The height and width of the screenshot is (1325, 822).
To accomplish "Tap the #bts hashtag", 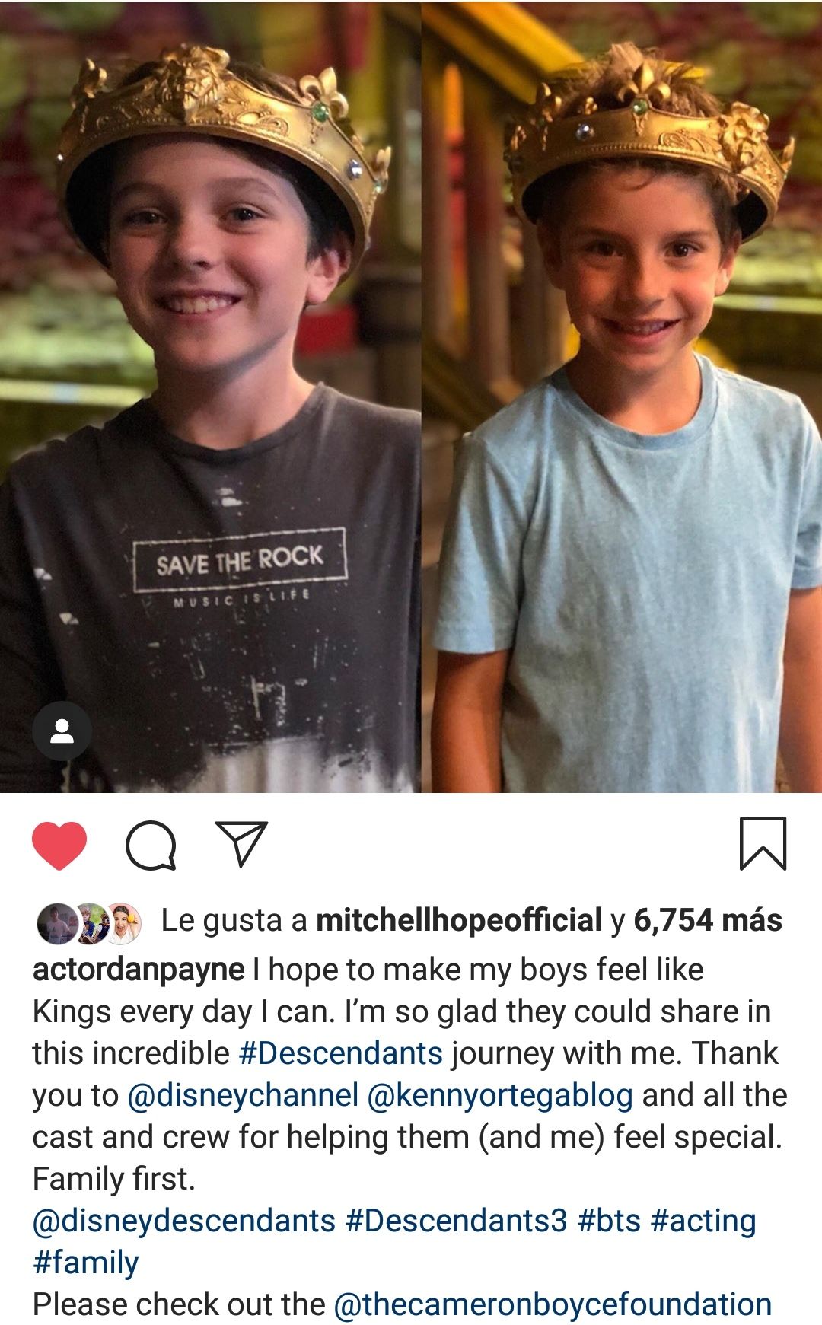I will tap(610, 1221).
